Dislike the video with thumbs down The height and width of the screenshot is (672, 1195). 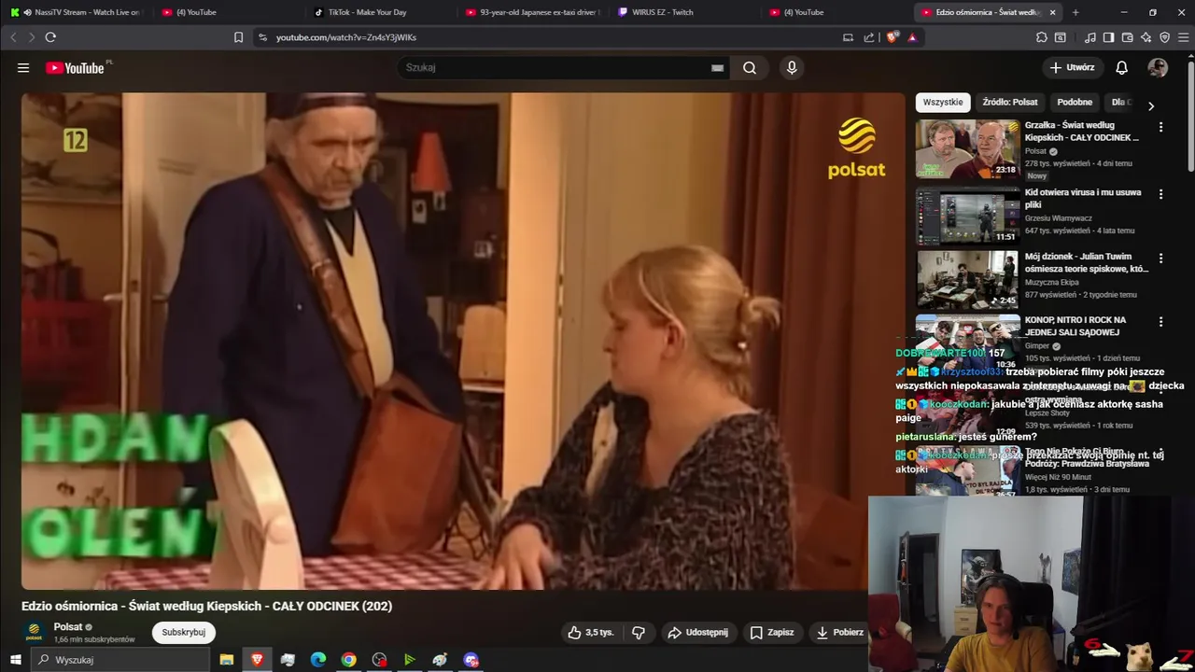[x=639, y=632]
